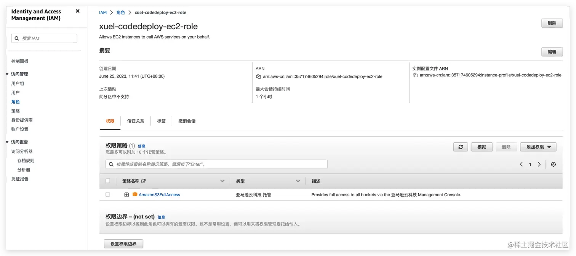Image resolution: width=576 pixels, height=256 pixels.
Task: Close the IAM sidebar panel
Action: (x=78, y=11)
